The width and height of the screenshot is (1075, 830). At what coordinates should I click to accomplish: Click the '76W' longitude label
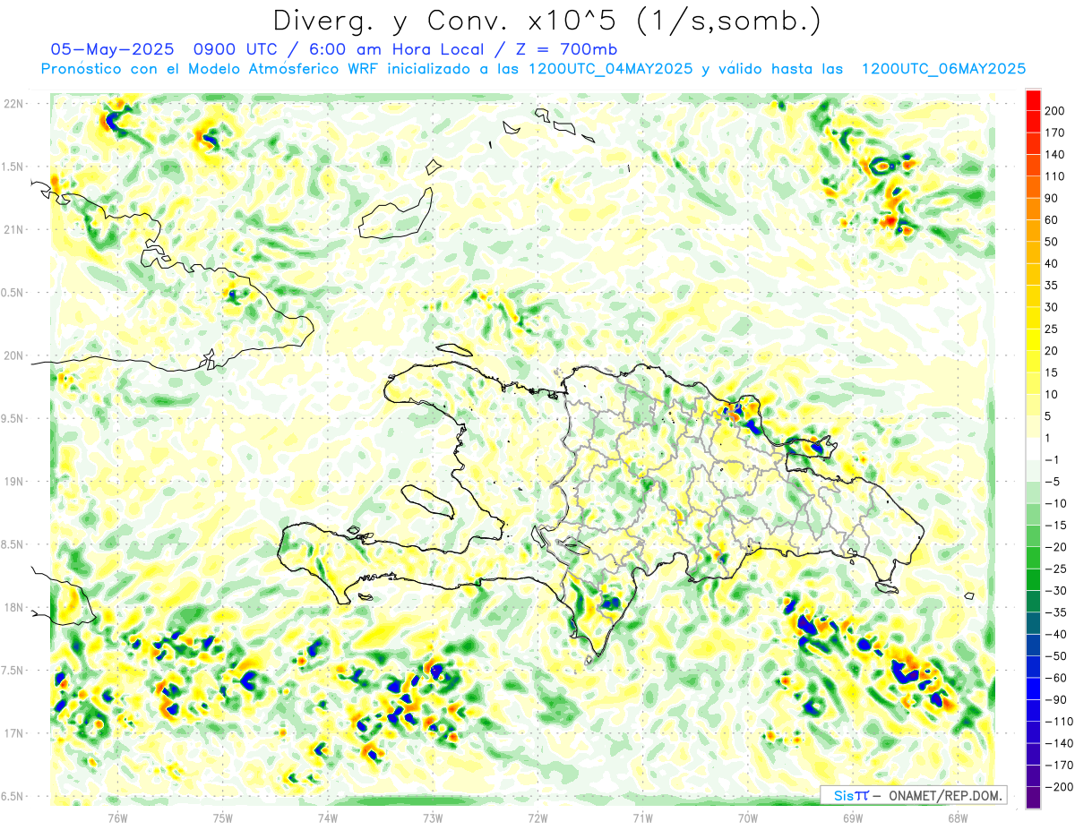[x=117, y=818]
